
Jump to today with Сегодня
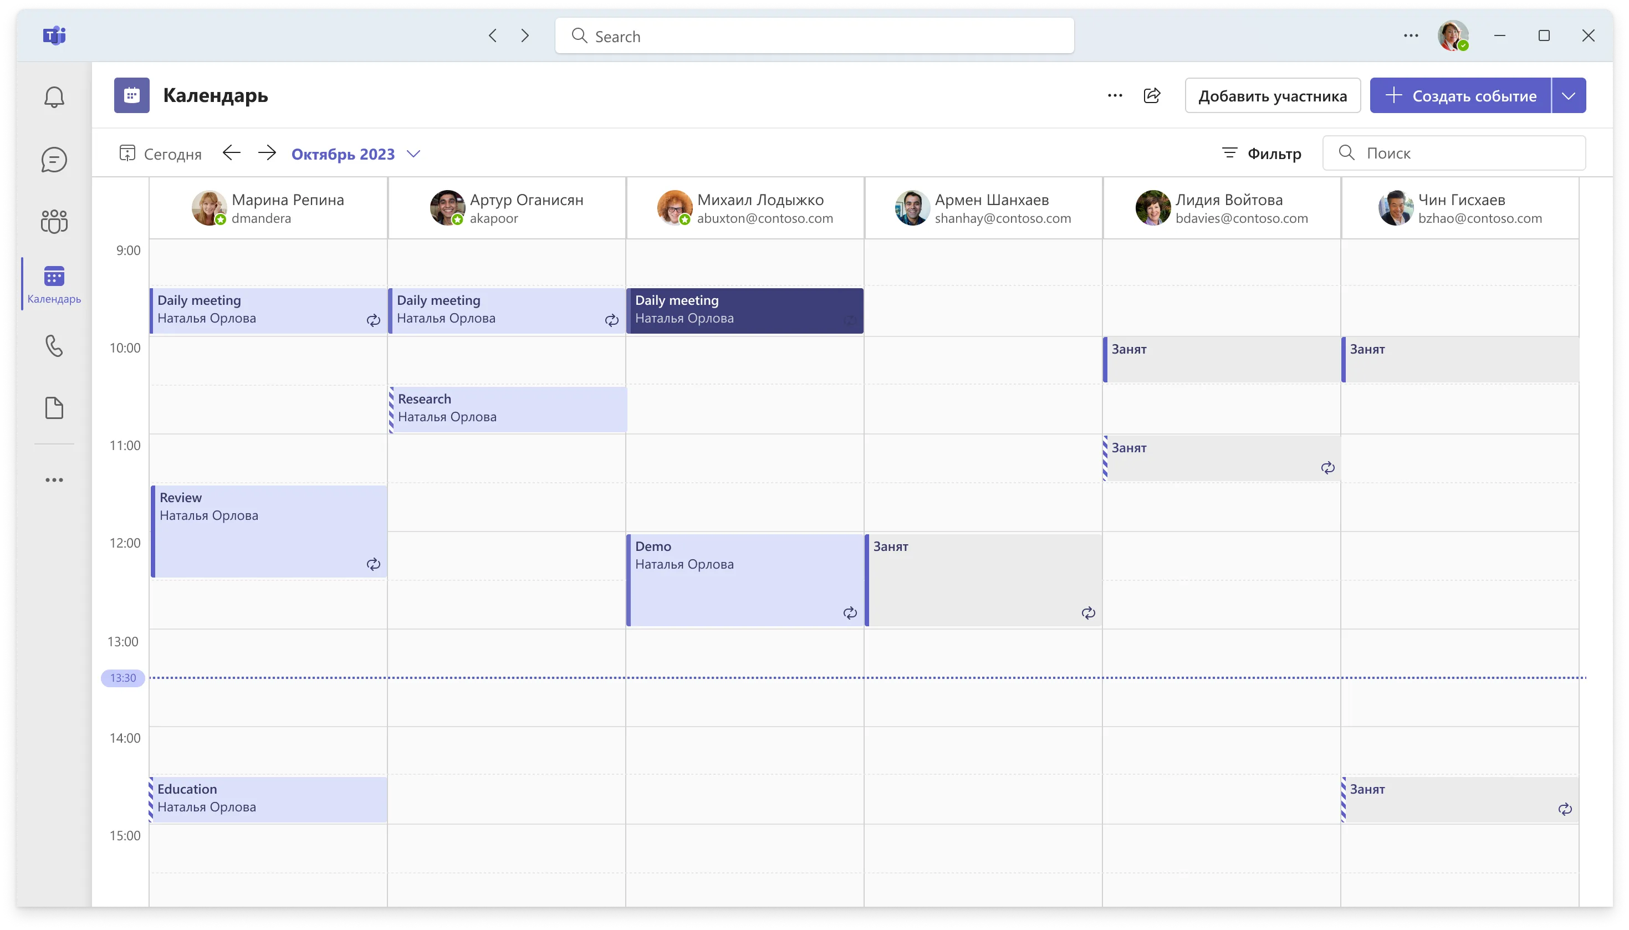(x=160, y=154)
